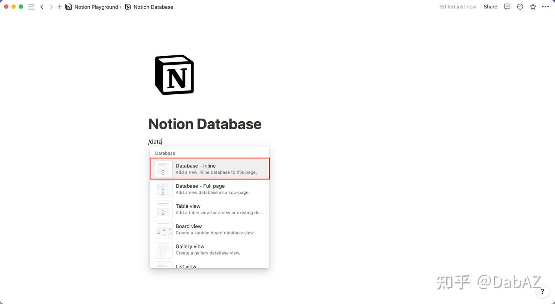Select Gallery view database option
This screenshot has width=555, height=304.
[209, 249]
